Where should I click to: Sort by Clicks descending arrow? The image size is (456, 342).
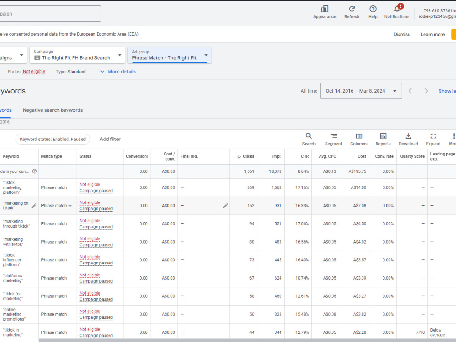point(239,156)
